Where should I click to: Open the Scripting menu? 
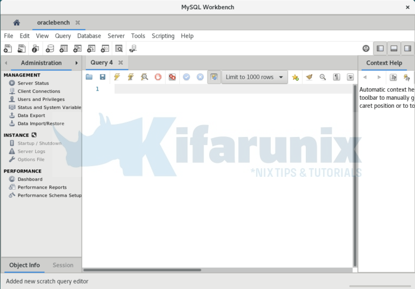[x=163, y=36]
